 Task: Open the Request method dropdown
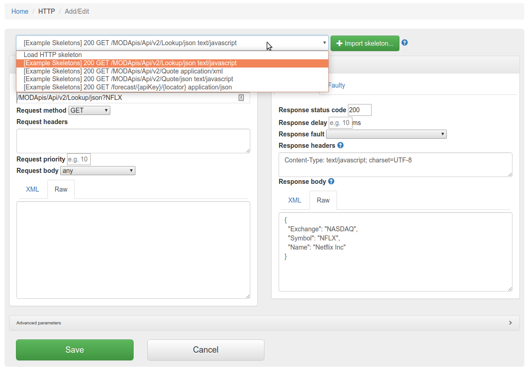pos(89,110)
